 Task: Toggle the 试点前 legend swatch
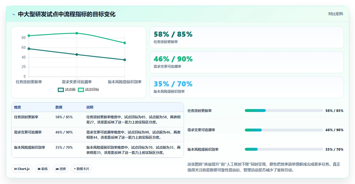[x=61, y=90]
